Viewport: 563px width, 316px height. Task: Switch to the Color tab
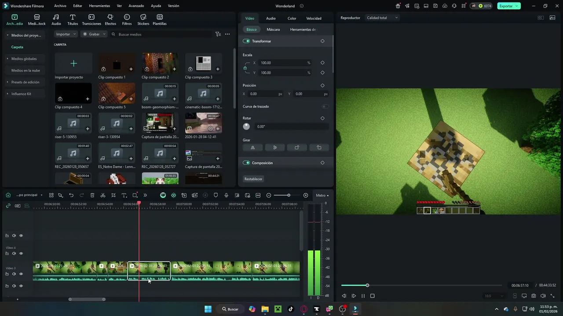pyautogui.click(x=292, y=18)
